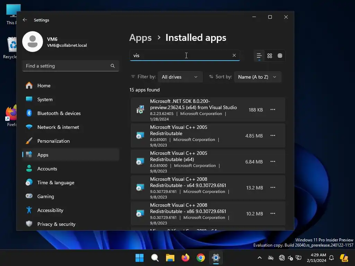Click the VM6@collabnet.local account text
Image resolution: width=355 pixels, height=266 pixels.
pos(67,45)
